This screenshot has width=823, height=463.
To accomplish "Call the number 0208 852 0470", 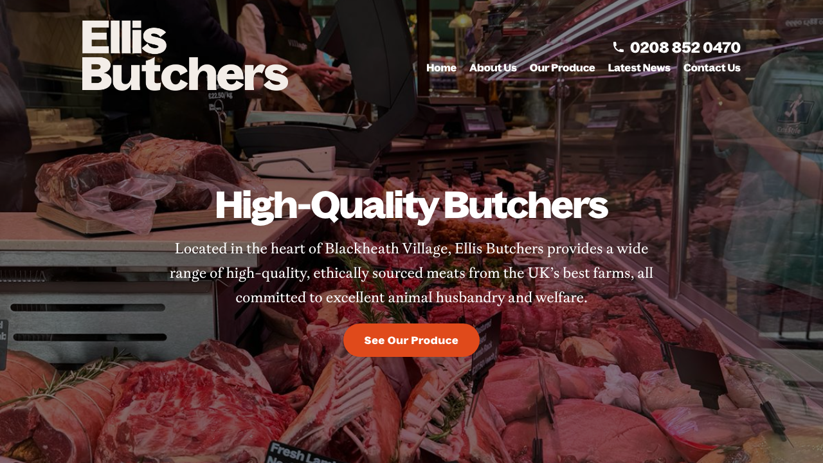I will (685, 48).
